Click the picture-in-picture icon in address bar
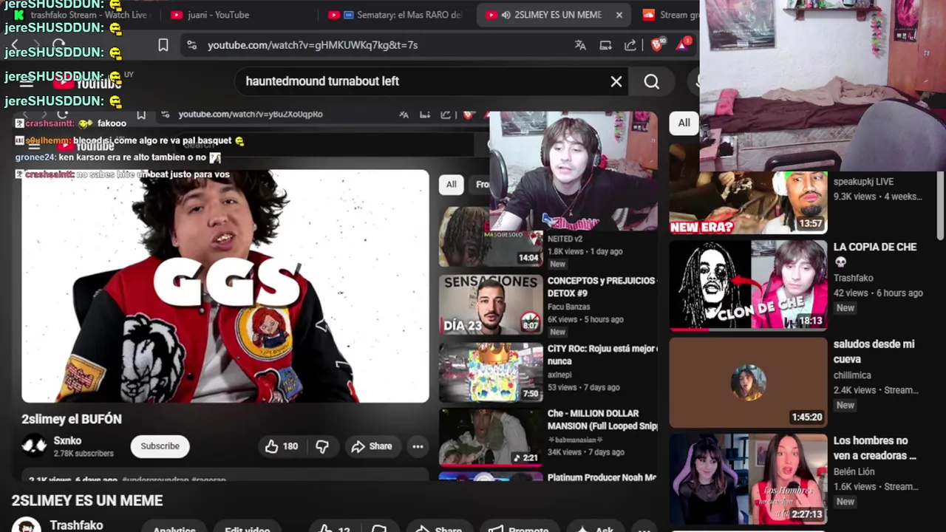Image resolution: width=946 pixels, height=532 pixels. 605,45
